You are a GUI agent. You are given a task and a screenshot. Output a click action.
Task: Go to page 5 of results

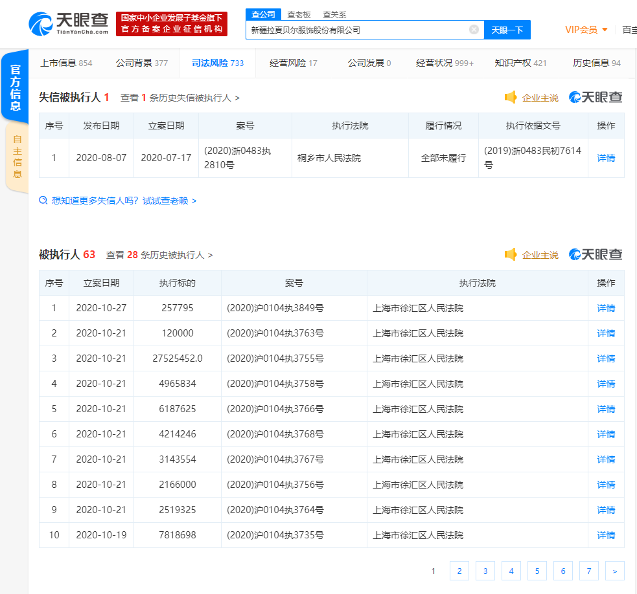point(537,571)
